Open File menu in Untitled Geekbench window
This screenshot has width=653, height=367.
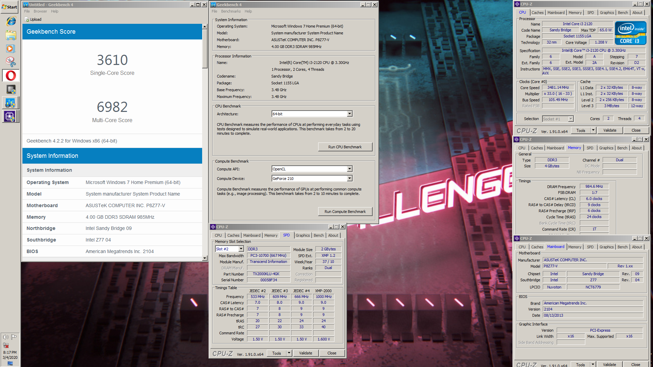(x=27, y=11)
